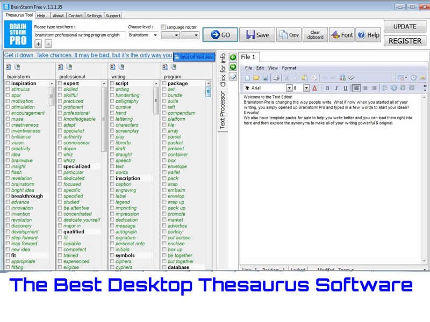Check the 'inscription' checkbox
Viewport: 430px width, 322px height.
pos(112,178)
